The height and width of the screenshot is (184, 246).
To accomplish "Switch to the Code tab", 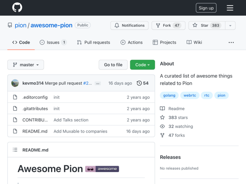I will click(21, 43).
